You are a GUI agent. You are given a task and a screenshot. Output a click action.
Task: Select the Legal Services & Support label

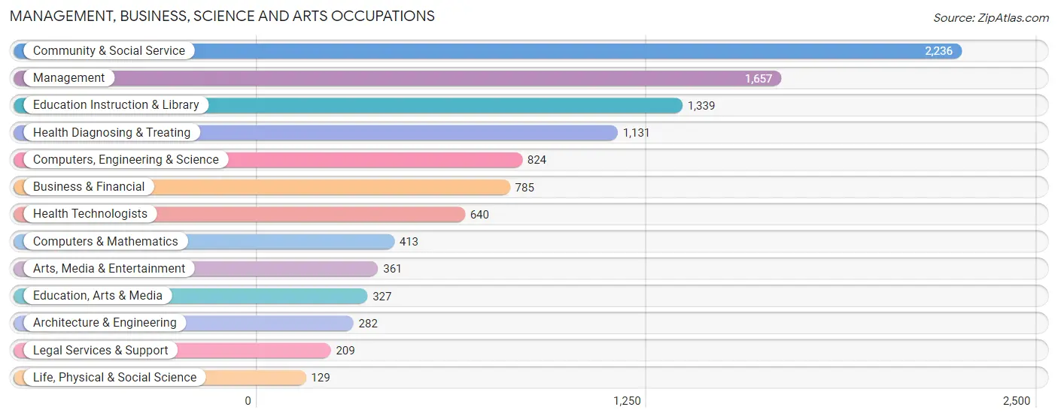(101, 351)
